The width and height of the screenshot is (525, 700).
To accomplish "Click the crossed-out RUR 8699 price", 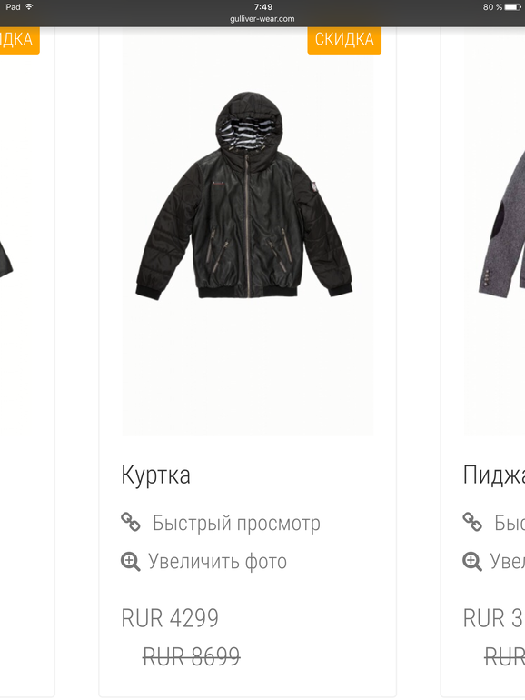I will click(x=192, y=656).
